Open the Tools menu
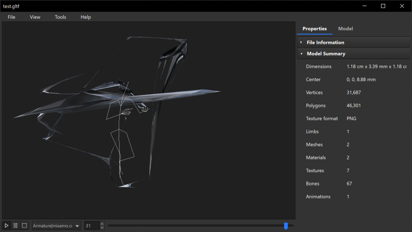This screenshot has width=412, height=232. (60, 17)
